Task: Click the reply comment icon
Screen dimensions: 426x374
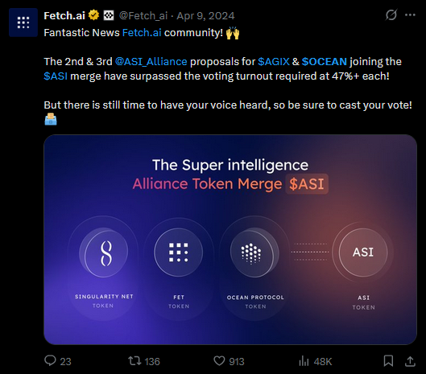Action: click(50, 361)
